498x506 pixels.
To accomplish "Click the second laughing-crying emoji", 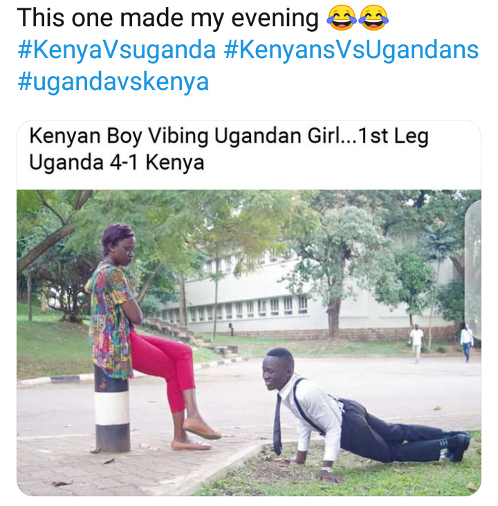I will coord(373,19).
